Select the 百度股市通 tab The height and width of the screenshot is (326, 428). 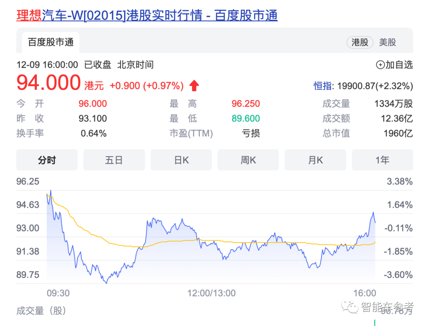coord(51,42)
